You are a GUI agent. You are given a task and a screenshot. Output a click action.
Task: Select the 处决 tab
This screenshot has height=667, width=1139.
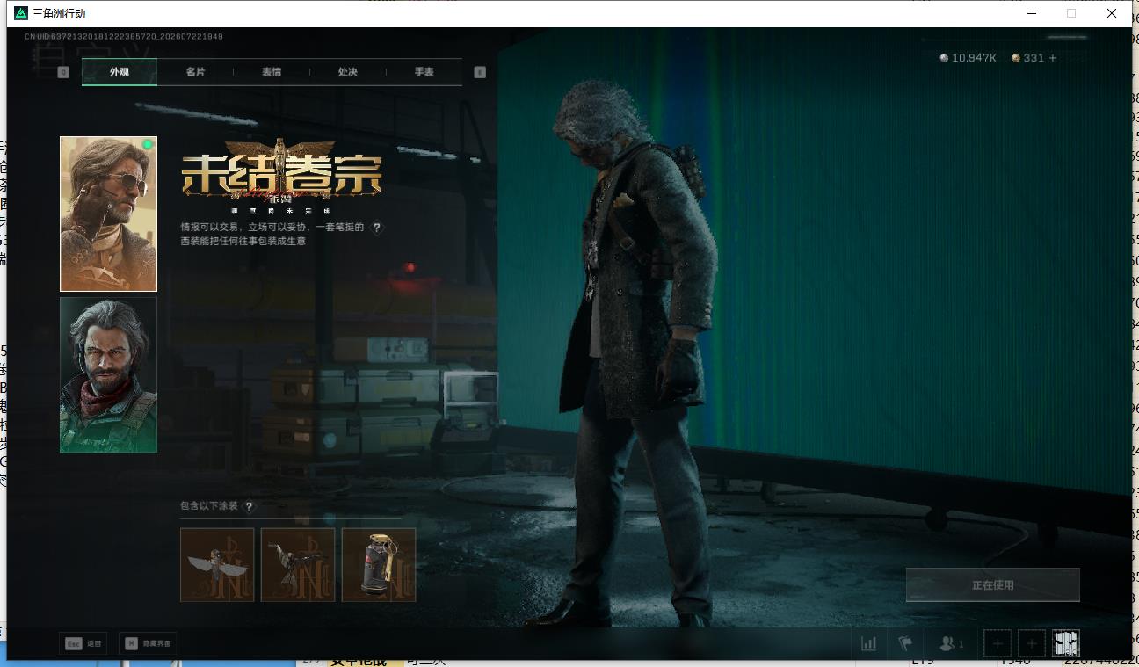coord(348,72)
